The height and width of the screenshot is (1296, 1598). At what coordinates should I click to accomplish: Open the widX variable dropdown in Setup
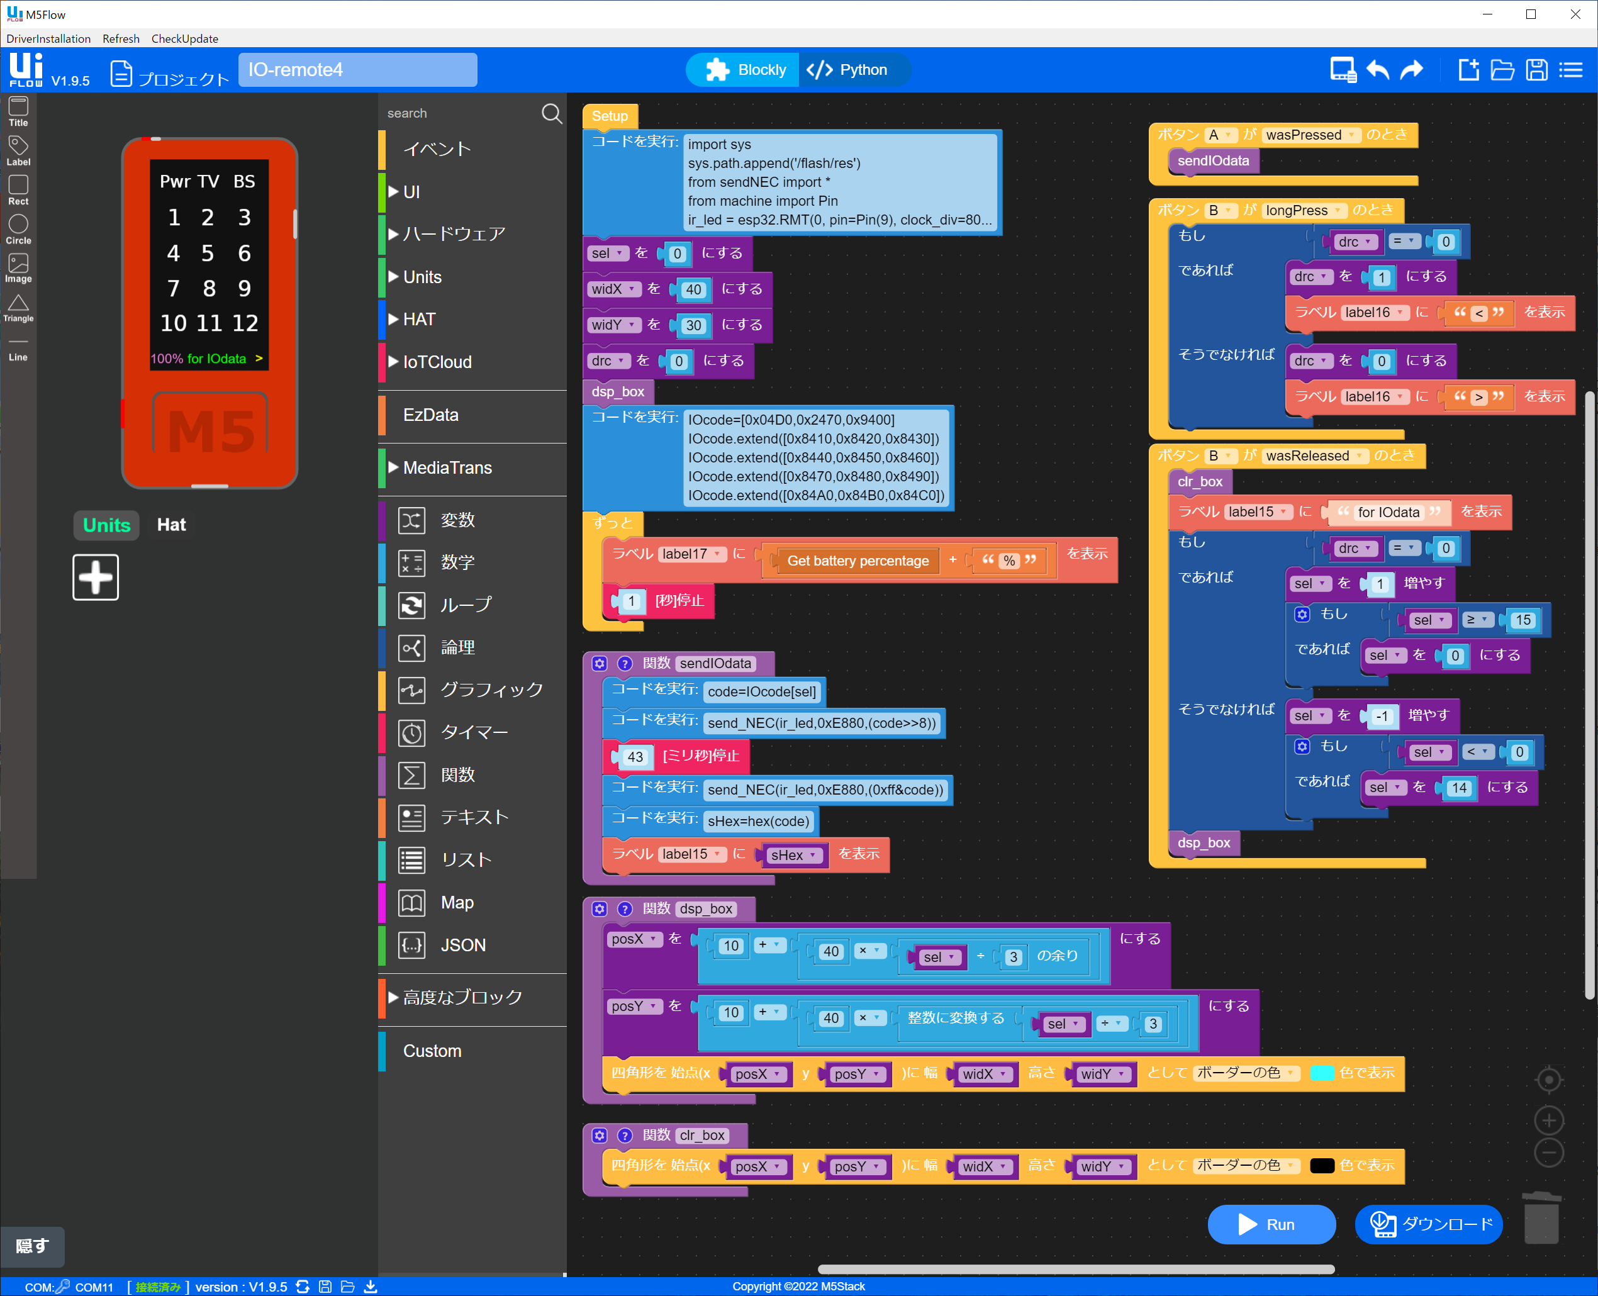tap(614, 289)
